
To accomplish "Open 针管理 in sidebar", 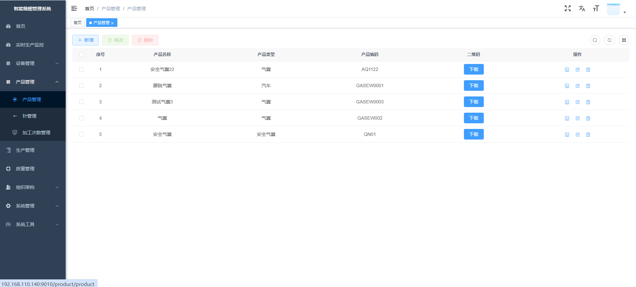I will click(x=30, y=116).
